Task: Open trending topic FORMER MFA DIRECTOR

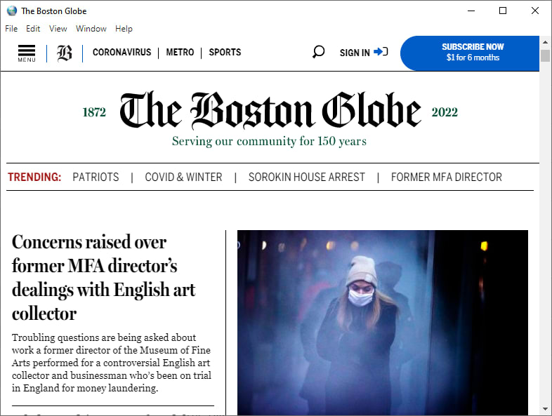Action: [x=447, y=177]
